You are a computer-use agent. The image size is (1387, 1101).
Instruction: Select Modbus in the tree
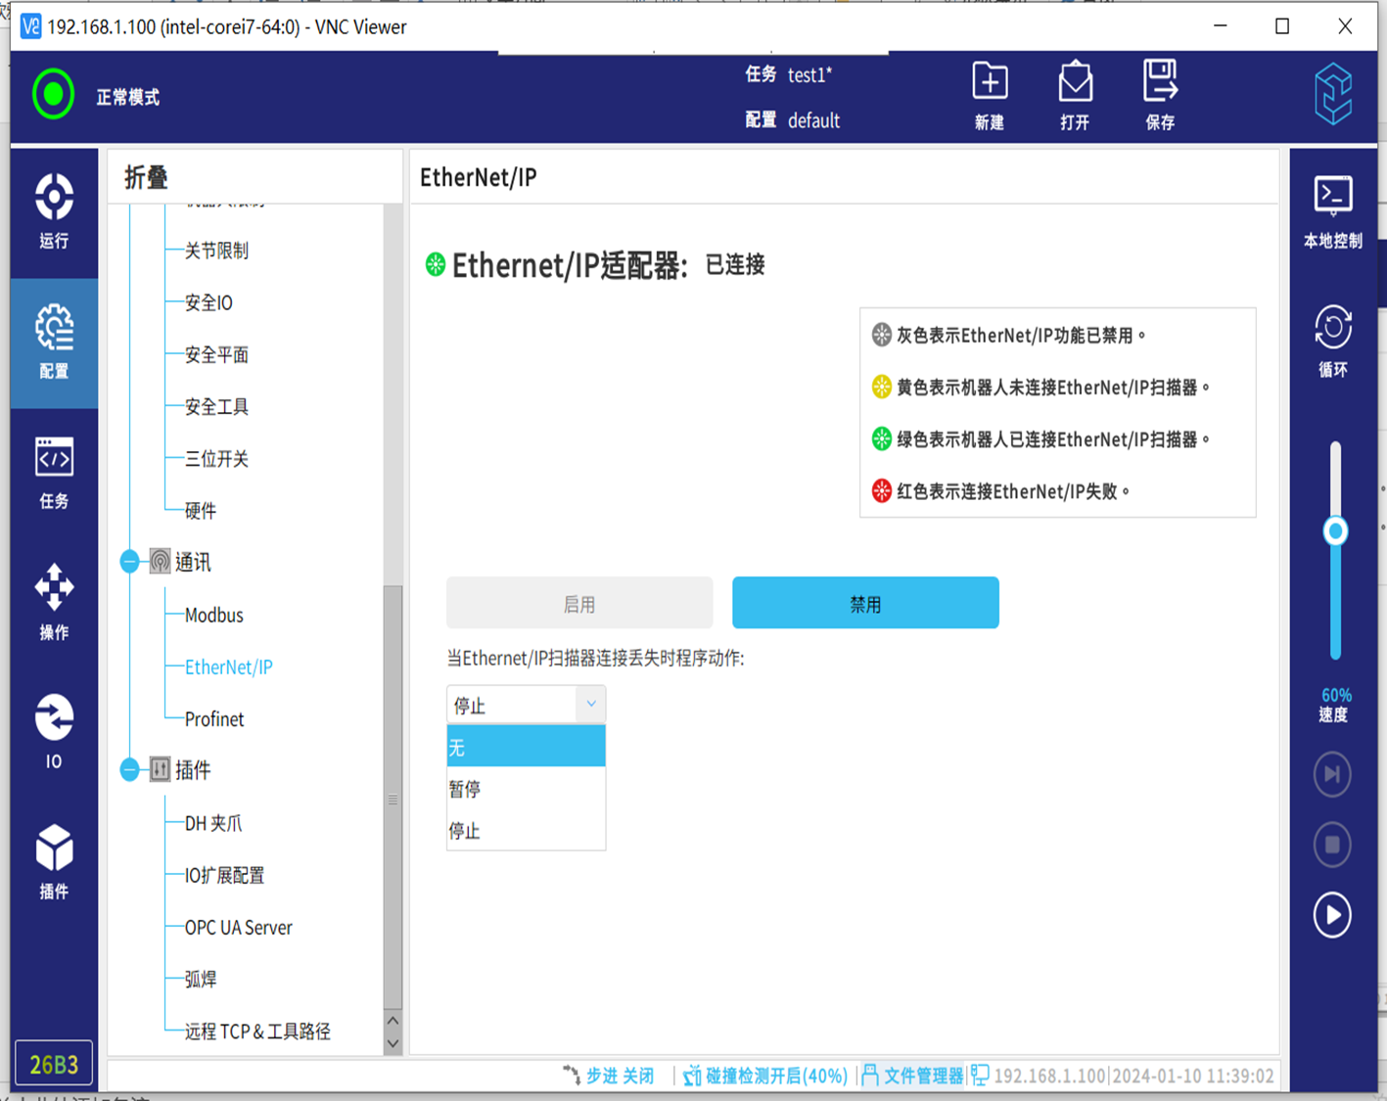[214, 615]
